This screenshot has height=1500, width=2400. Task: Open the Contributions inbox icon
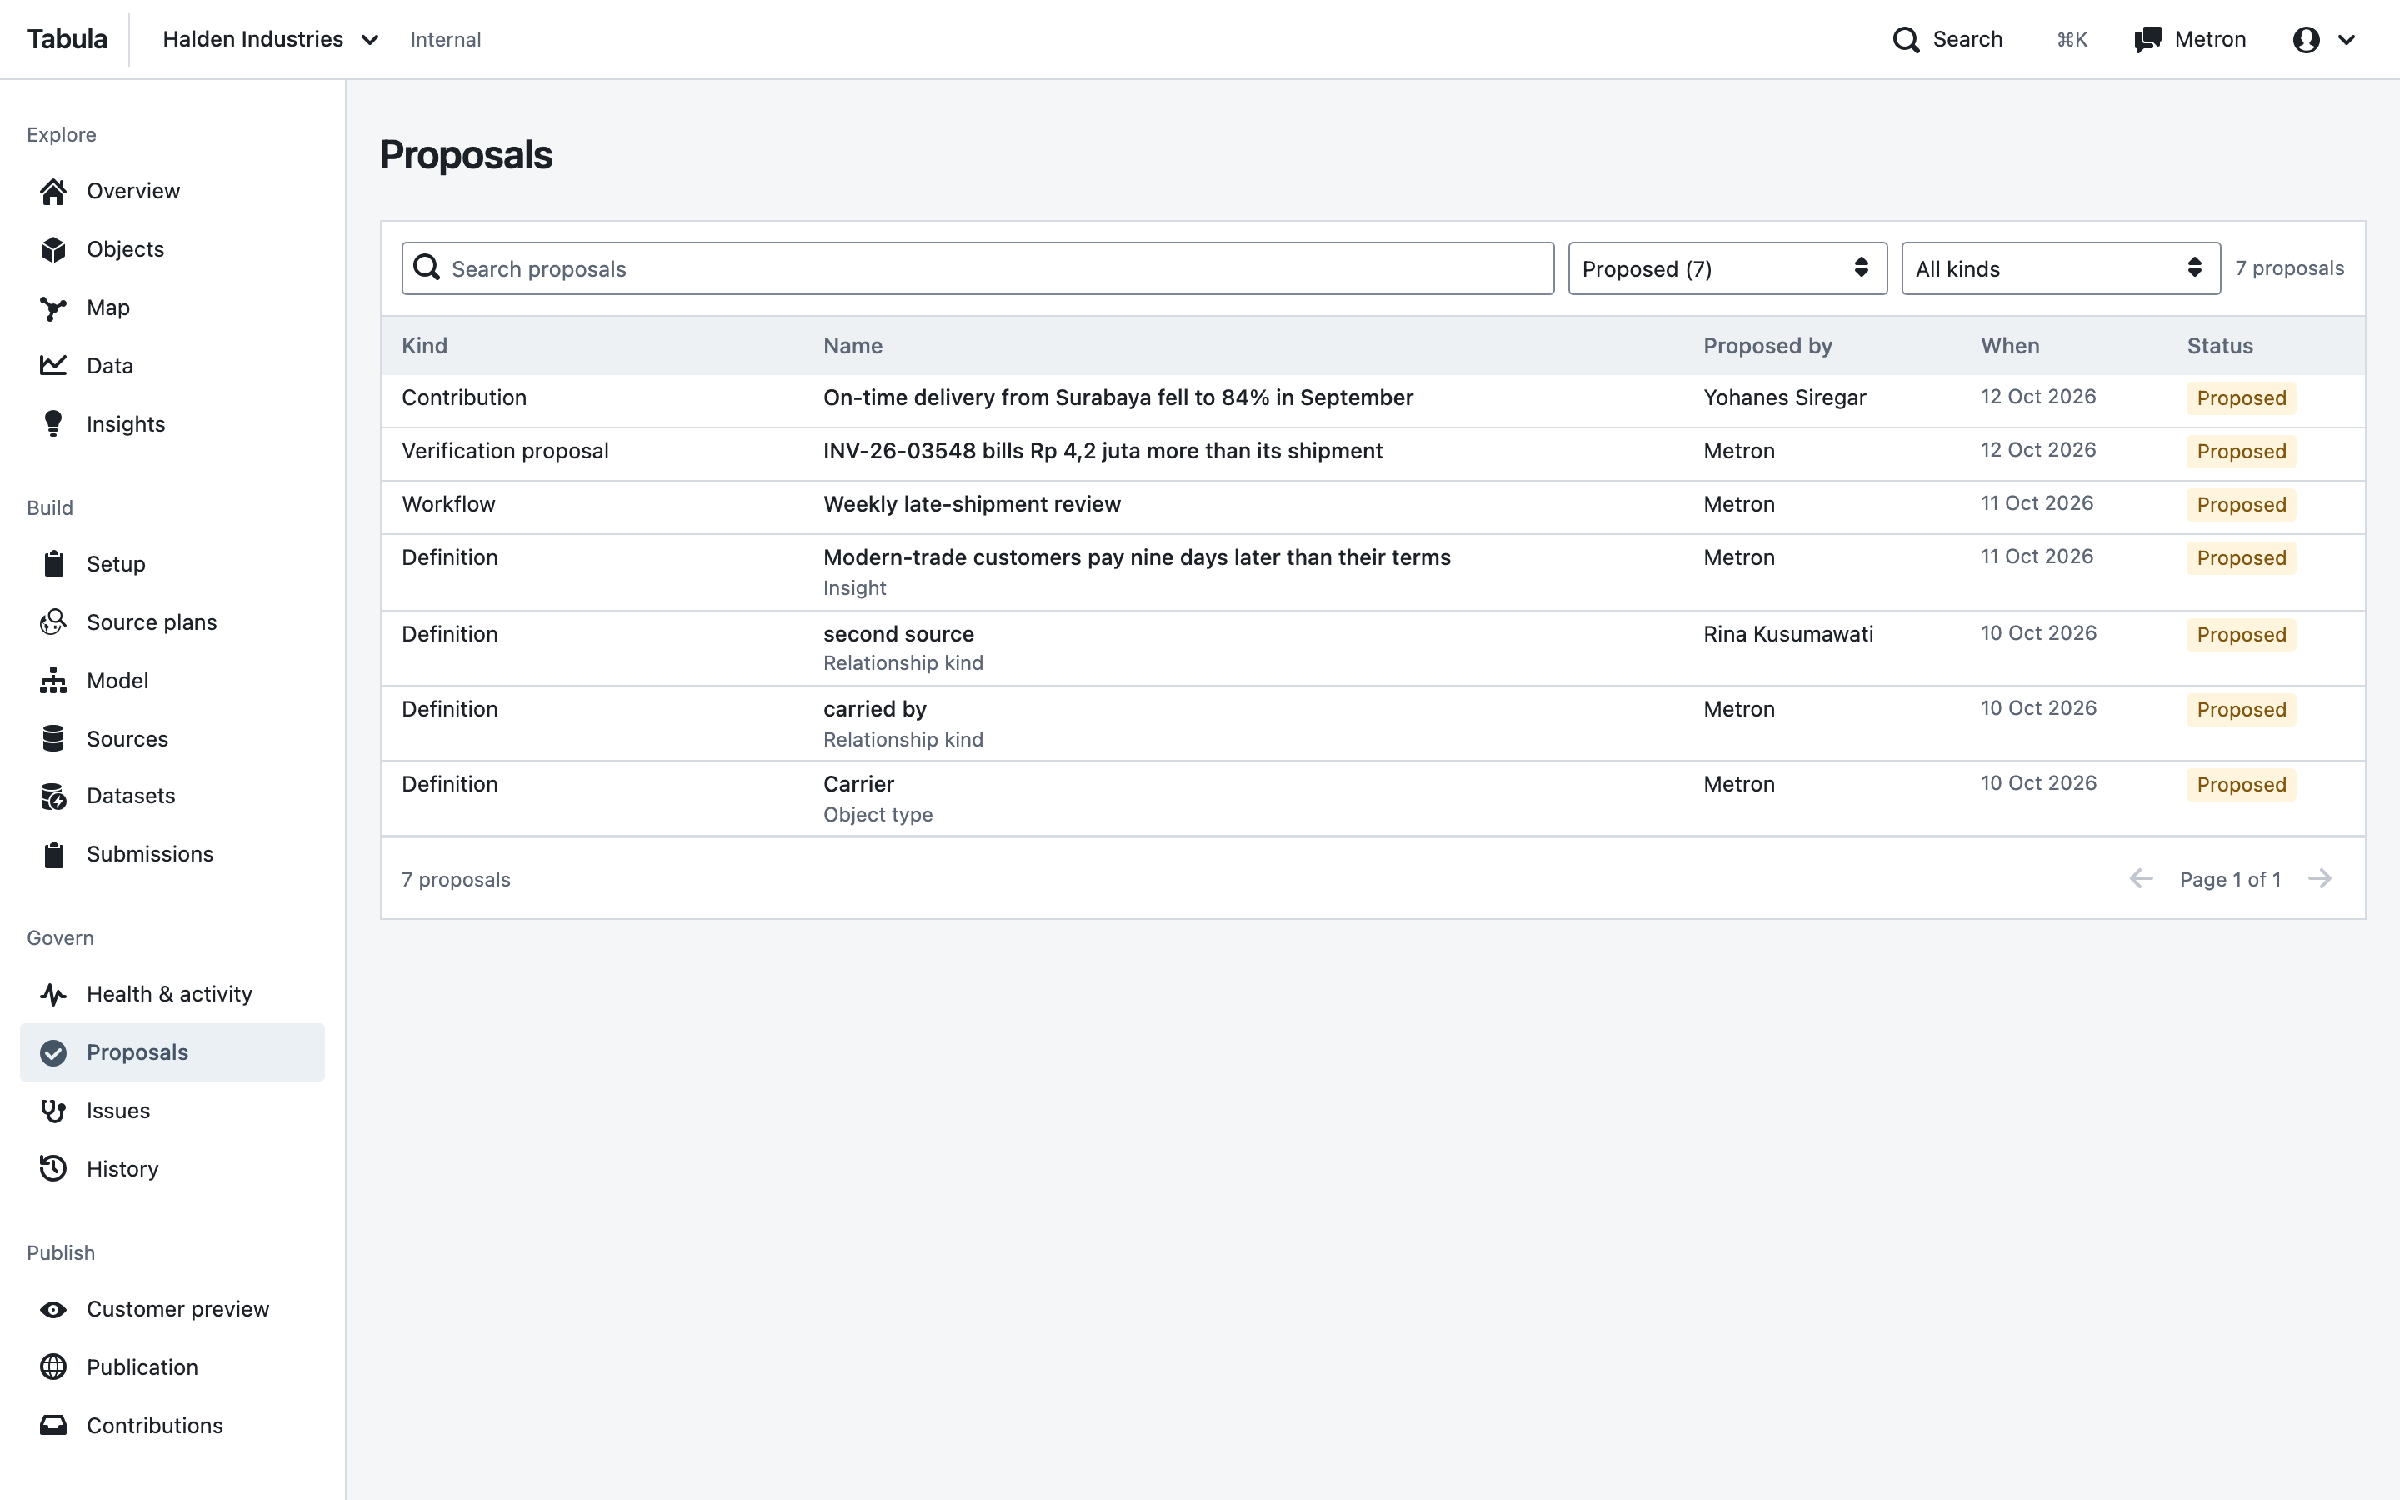point(53,1427)
